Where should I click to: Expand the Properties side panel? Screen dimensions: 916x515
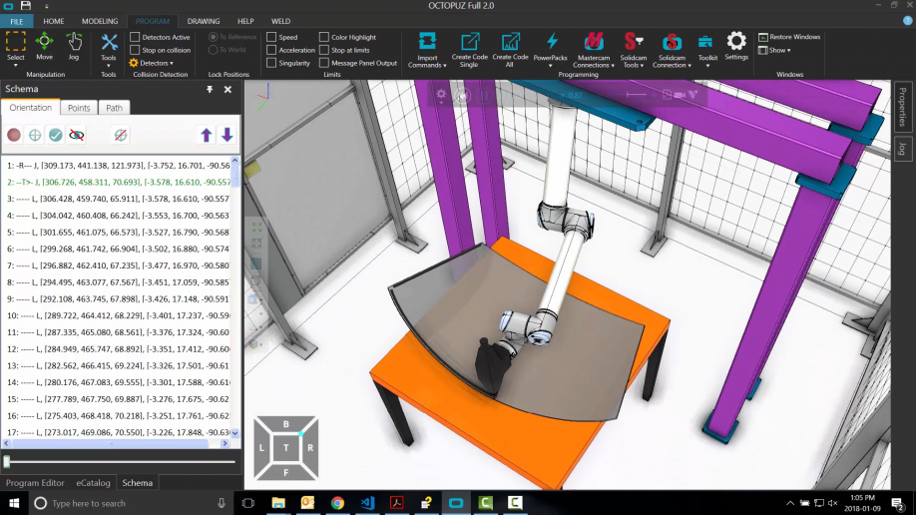point(903,107)
